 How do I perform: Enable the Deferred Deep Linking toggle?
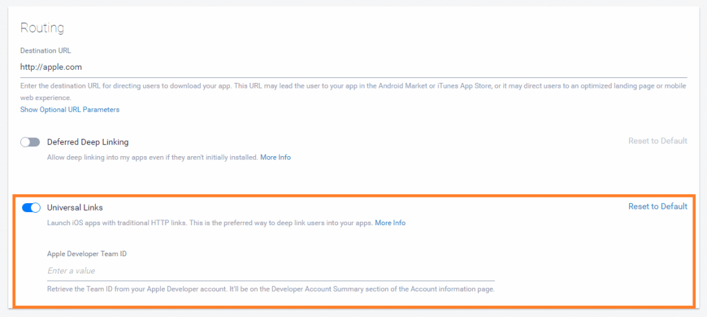point(30,142)
